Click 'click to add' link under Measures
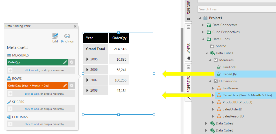 coord(32,70)
